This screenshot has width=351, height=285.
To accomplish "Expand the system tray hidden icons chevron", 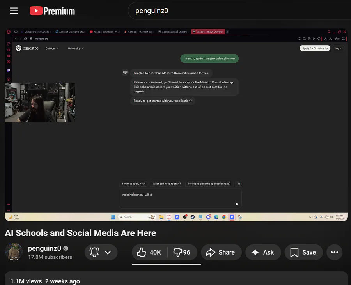I will [310, 217].
